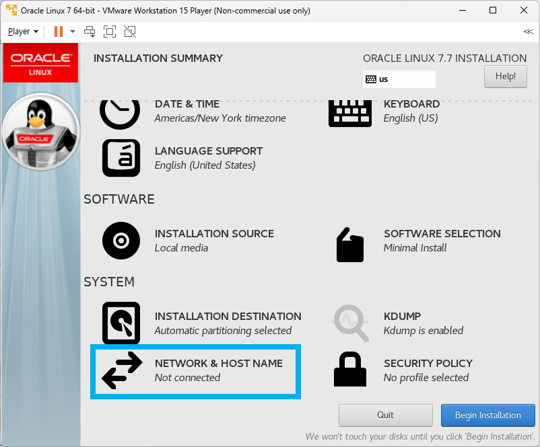The image size is (540, 447).
Task: Click 'Kdump is enabled' text
Action: (x=424, y=330)
